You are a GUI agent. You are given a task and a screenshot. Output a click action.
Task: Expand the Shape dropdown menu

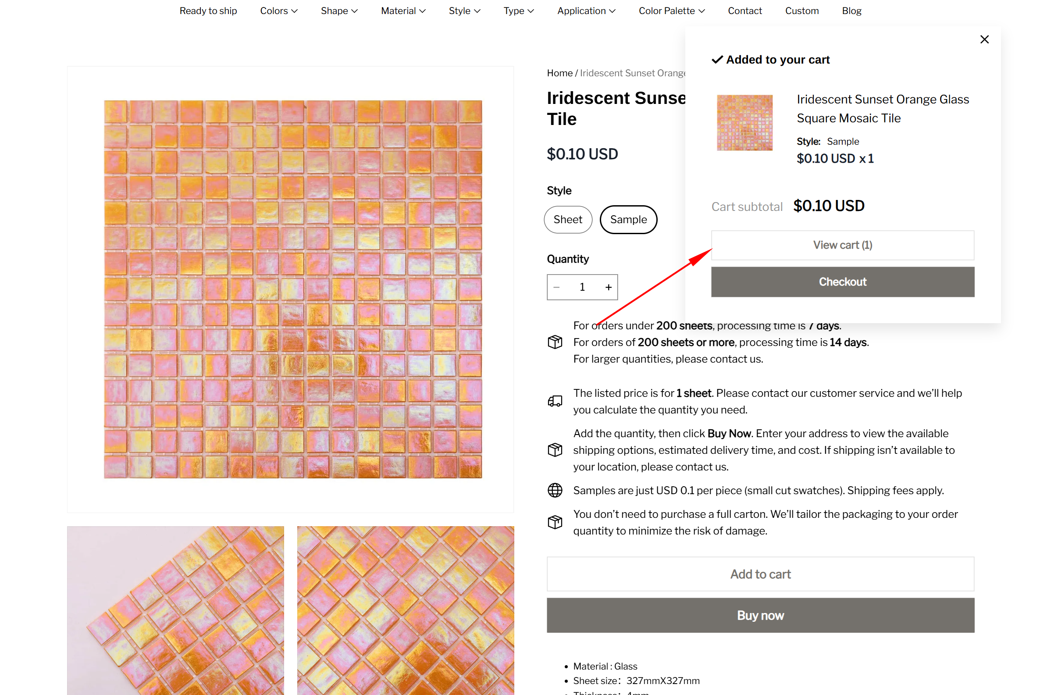(x=339, y=11)
